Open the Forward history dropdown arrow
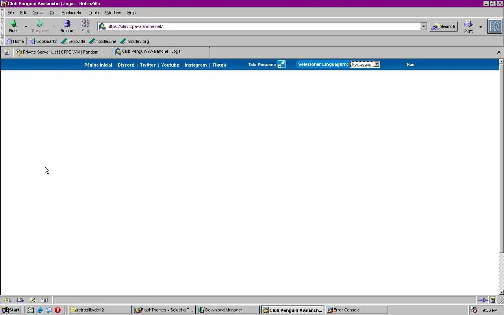The width and height of the screenshot is (504, 315). 54,27
